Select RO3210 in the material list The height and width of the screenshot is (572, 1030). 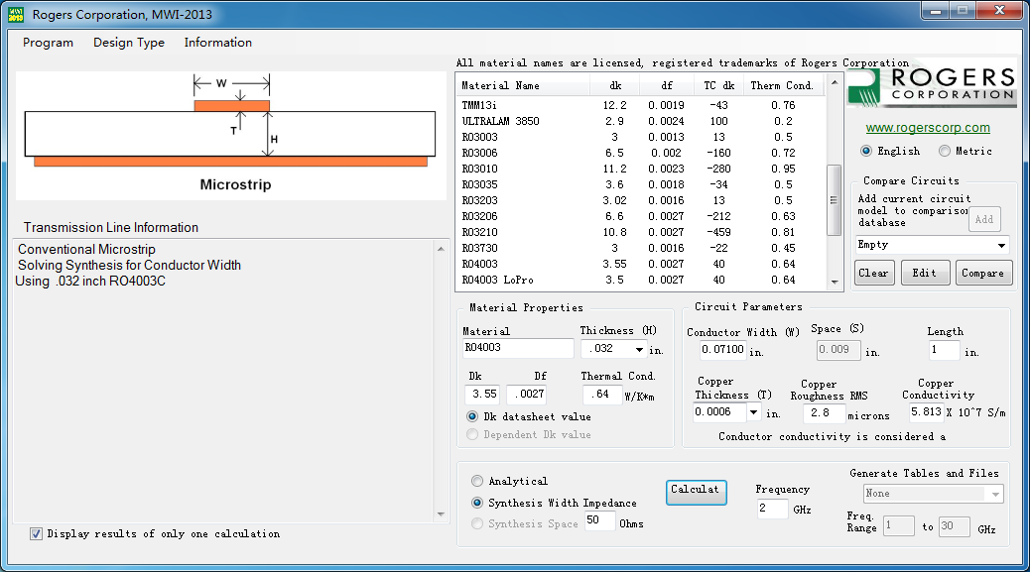[640, 232]
